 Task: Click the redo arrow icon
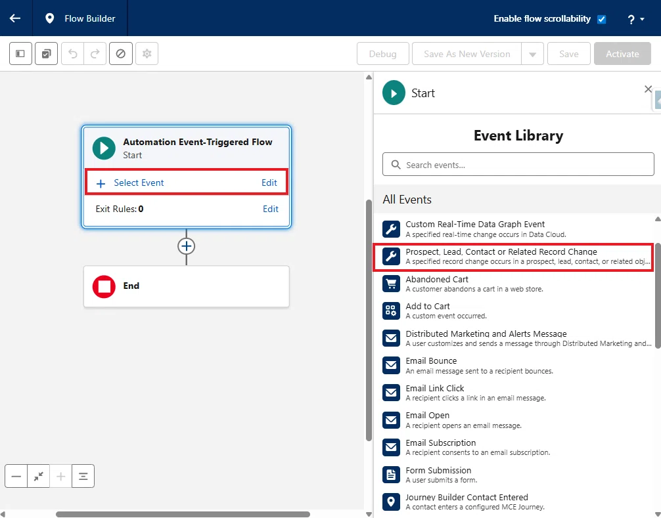pyautogui.click(x=95, y=53)
